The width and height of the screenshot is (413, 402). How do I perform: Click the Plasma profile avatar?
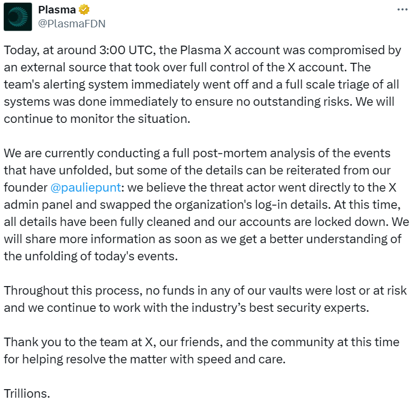[18, 17]
